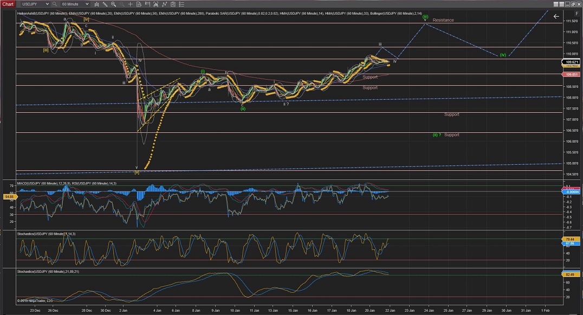Close the chart window
This screenshot has width=583, height=315.
click(x=579, y=4)
